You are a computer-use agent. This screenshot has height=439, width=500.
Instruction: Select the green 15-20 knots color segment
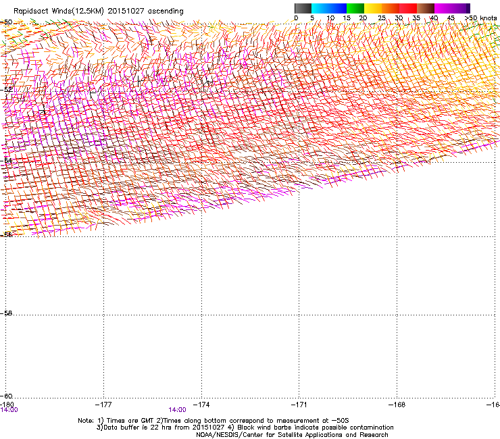click(x=355, y=8)
